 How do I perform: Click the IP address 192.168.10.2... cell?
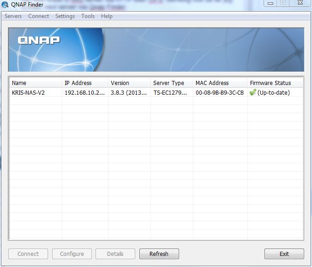tap(84, 92)
